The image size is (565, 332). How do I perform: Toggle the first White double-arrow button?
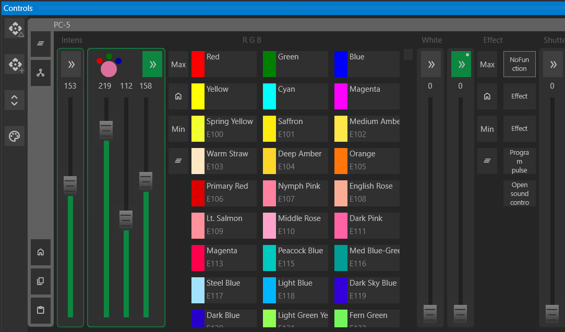tap(431, 65)
